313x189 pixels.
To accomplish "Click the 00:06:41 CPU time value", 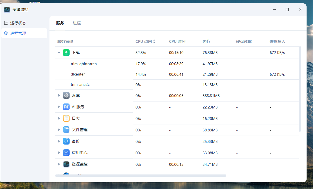I will click(176, 74).
